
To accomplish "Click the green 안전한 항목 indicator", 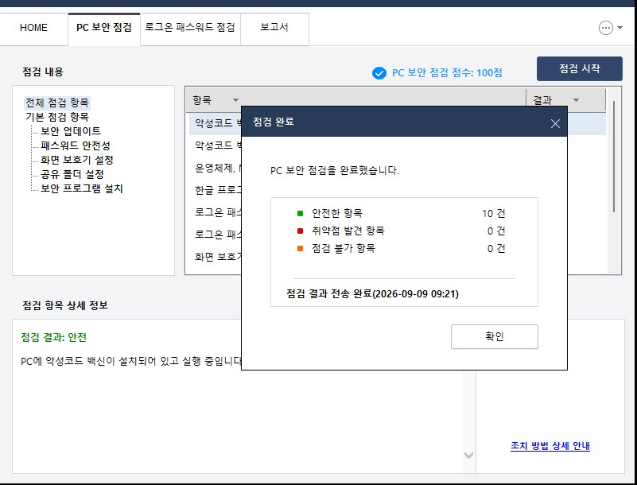I will point(301,213).
